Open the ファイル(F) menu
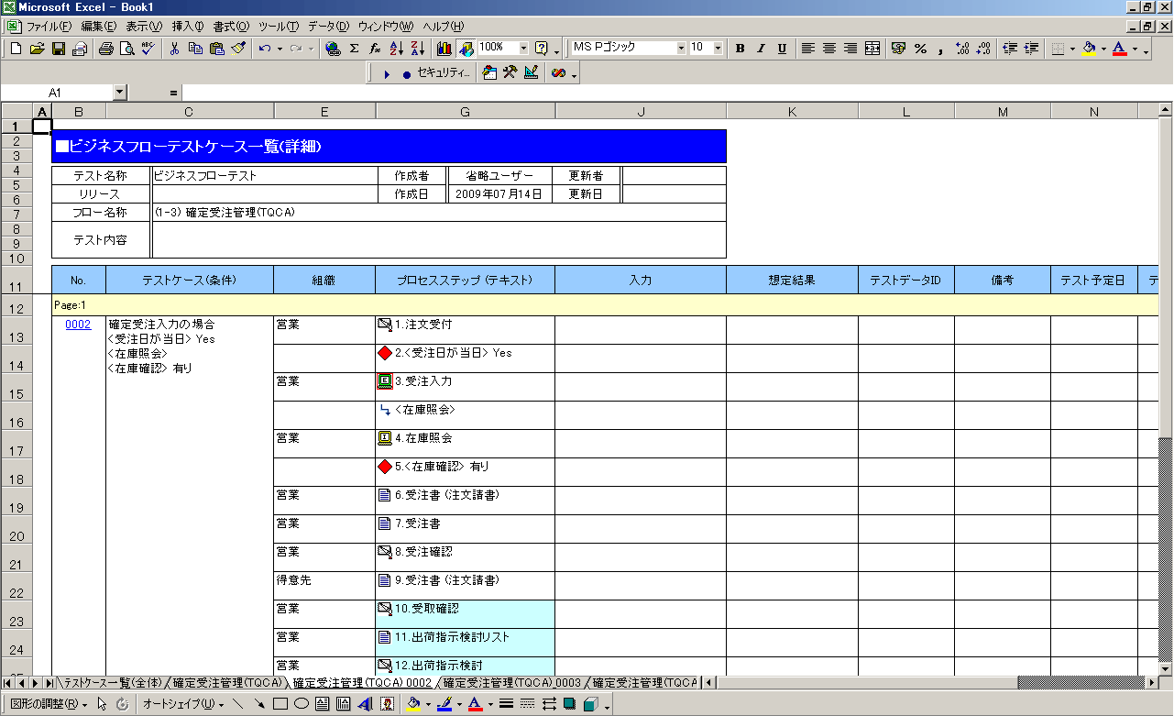The image size is (1174, 716). pyautogui.click(x=49, y=26)
